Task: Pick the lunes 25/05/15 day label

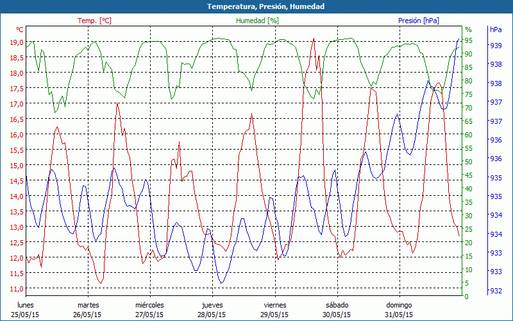Action: pos(26,309)
